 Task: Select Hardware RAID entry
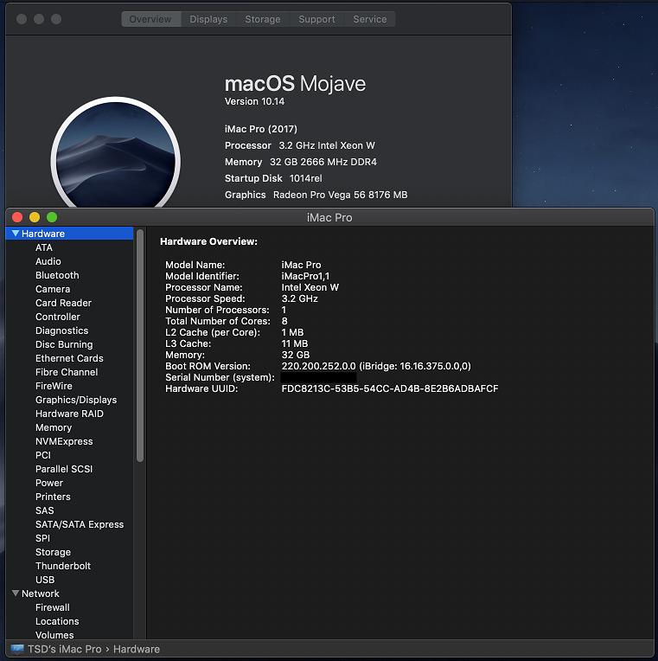pos(69,414)
